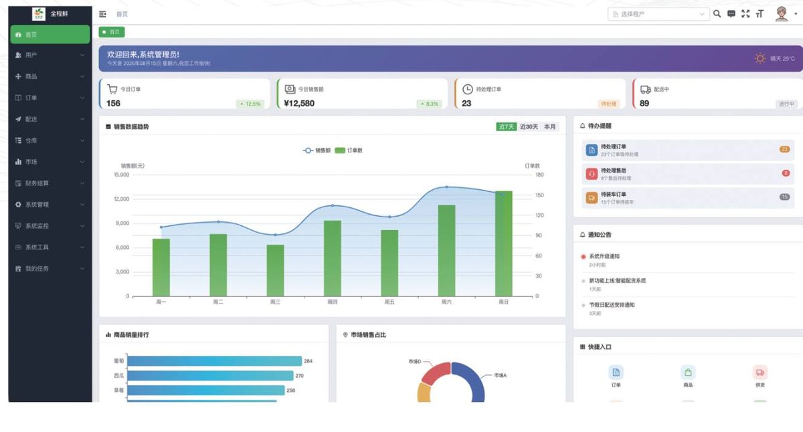Click the blue document icon beside 待处理订单 reminder
803x432 pixels.
pos(592,150)
